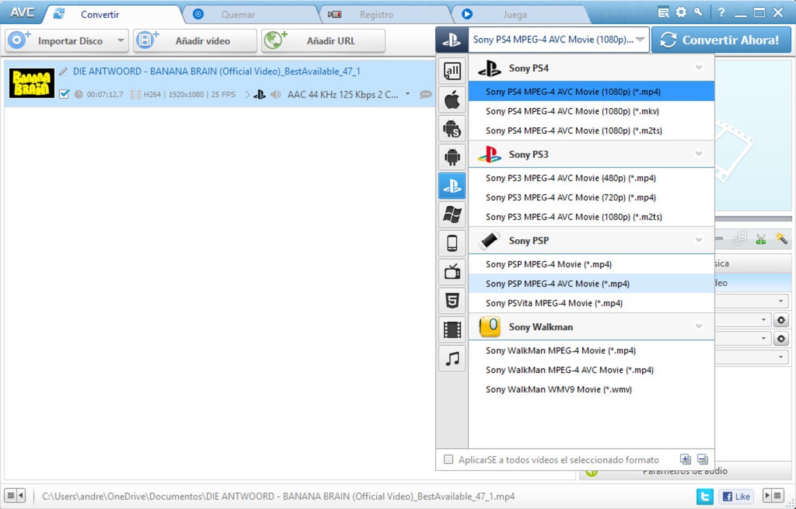The image size is (796, 509).
Task: Open the music formats category
Action: tap(452, 358)
